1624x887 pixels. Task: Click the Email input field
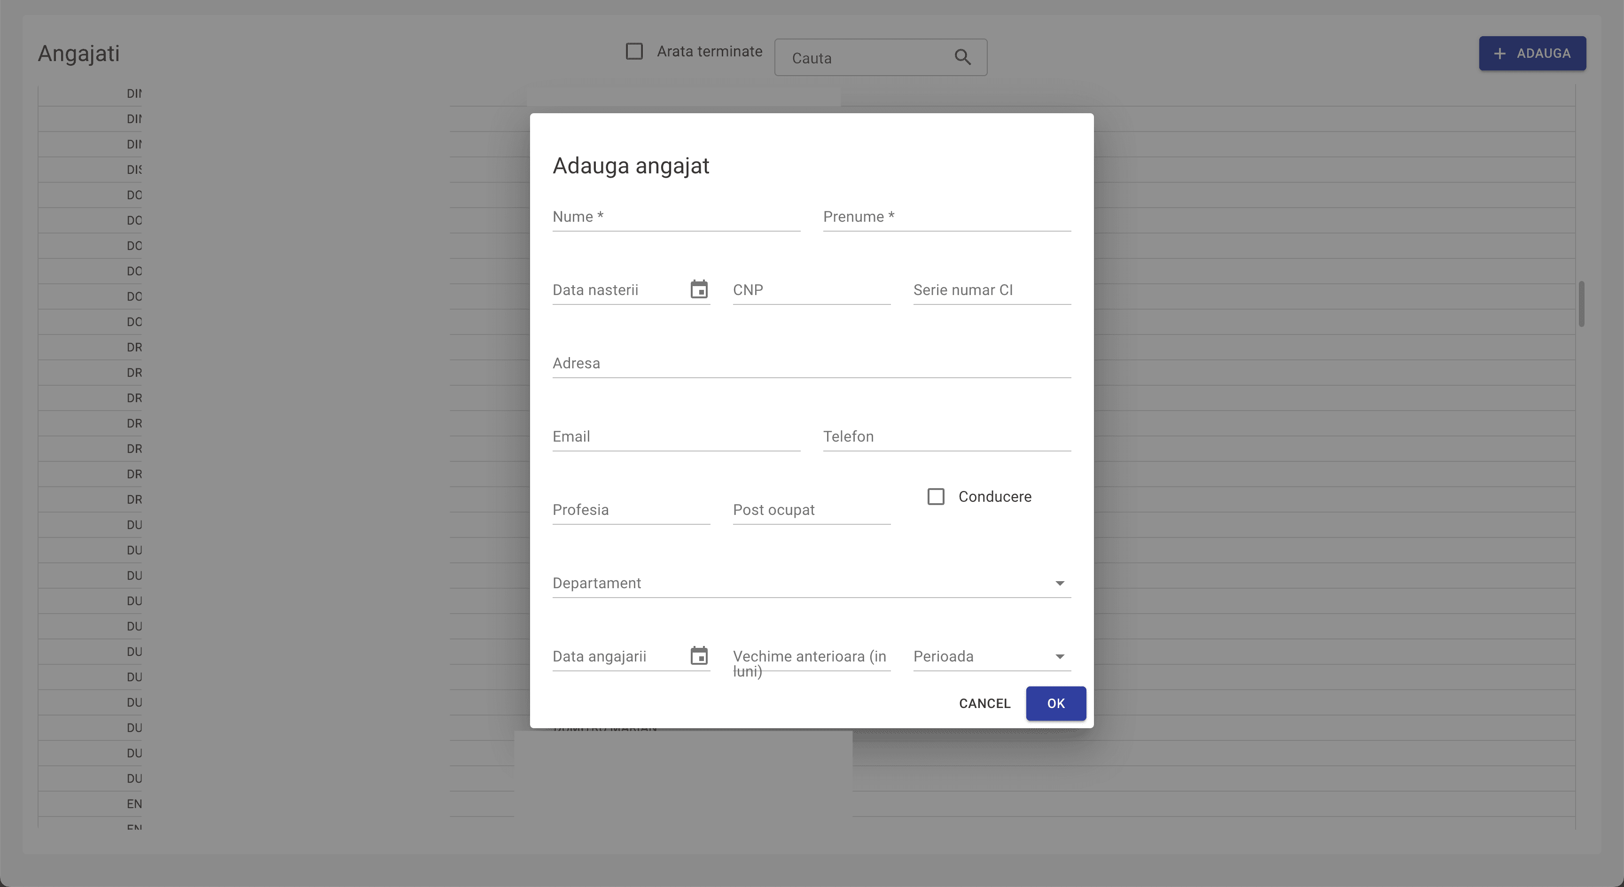[676, 437]
